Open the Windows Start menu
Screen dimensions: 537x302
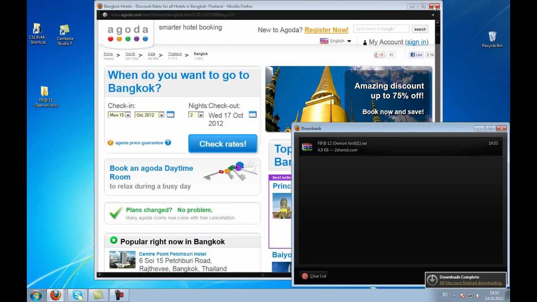(36, 295)
